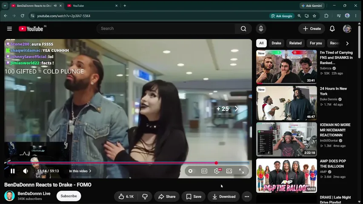Subscribe to BenDaDonnn Live
The height and width of the screenshot is (204, 363).
(69, 196)
